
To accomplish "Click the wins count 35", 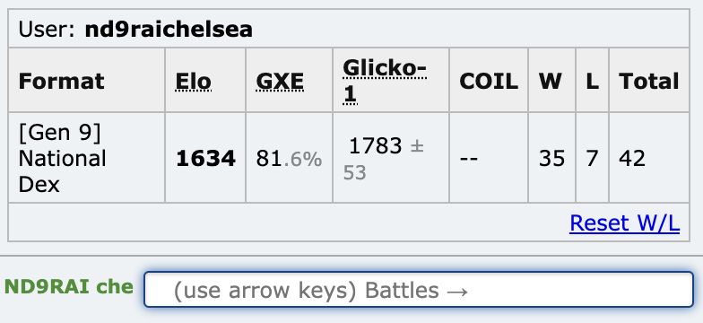I will [x=551, y=158].
